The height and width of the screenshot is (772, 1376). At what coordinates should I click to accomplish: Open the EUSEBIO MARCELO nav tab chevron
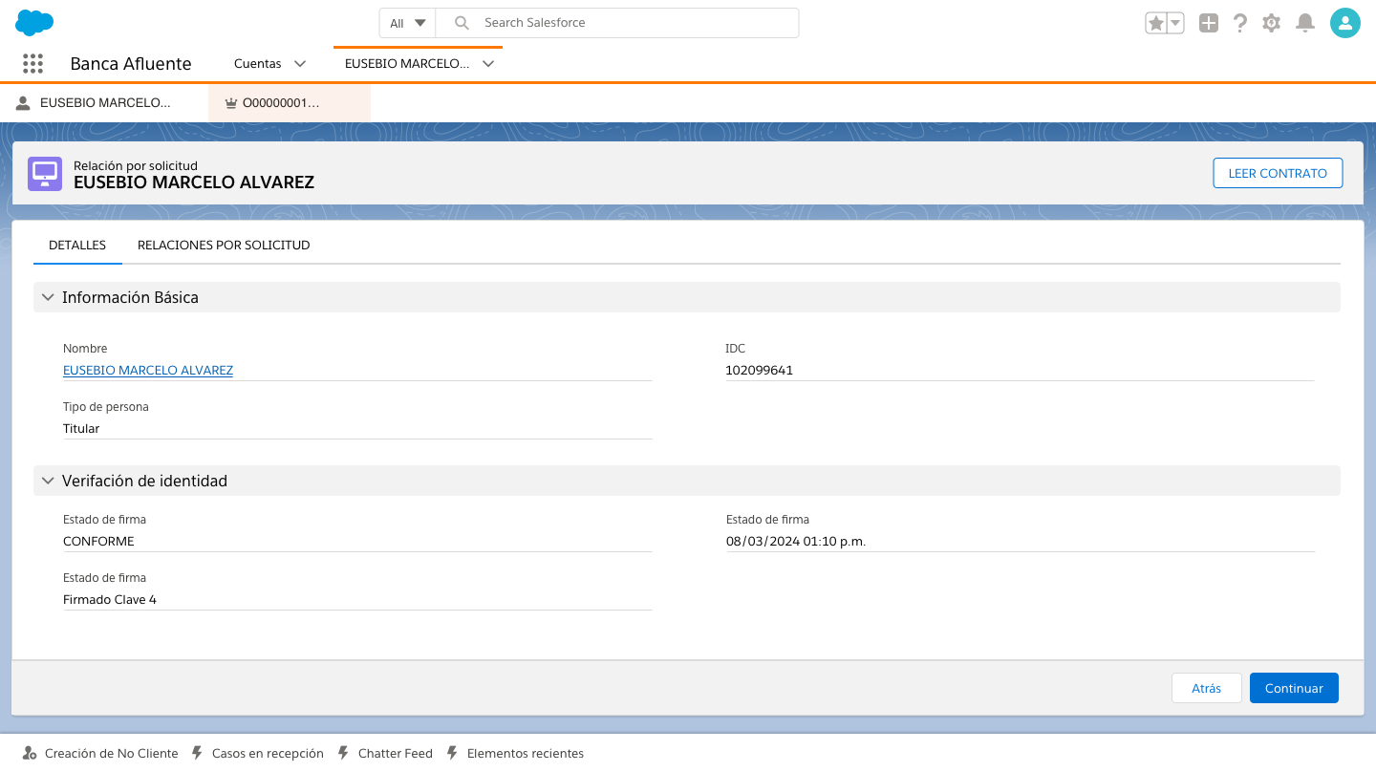(488, 64)
